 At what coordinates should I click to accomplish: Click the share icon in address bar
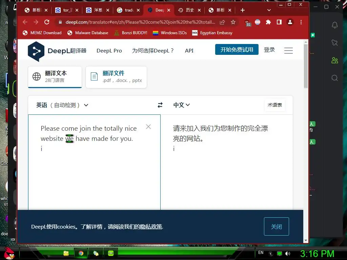pyautogui.click(x=222, y=22)
